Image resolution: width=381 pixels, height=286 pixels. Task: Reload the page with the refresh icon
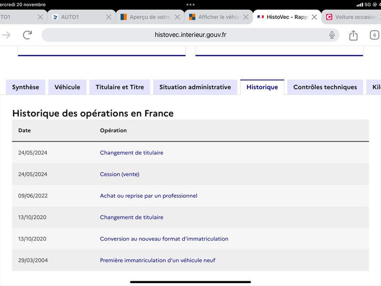pos(27,35)
